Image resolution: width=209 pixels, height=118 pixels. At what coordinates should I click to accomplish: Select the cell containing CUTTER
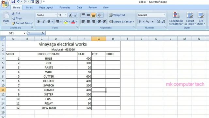pos(49,76)
